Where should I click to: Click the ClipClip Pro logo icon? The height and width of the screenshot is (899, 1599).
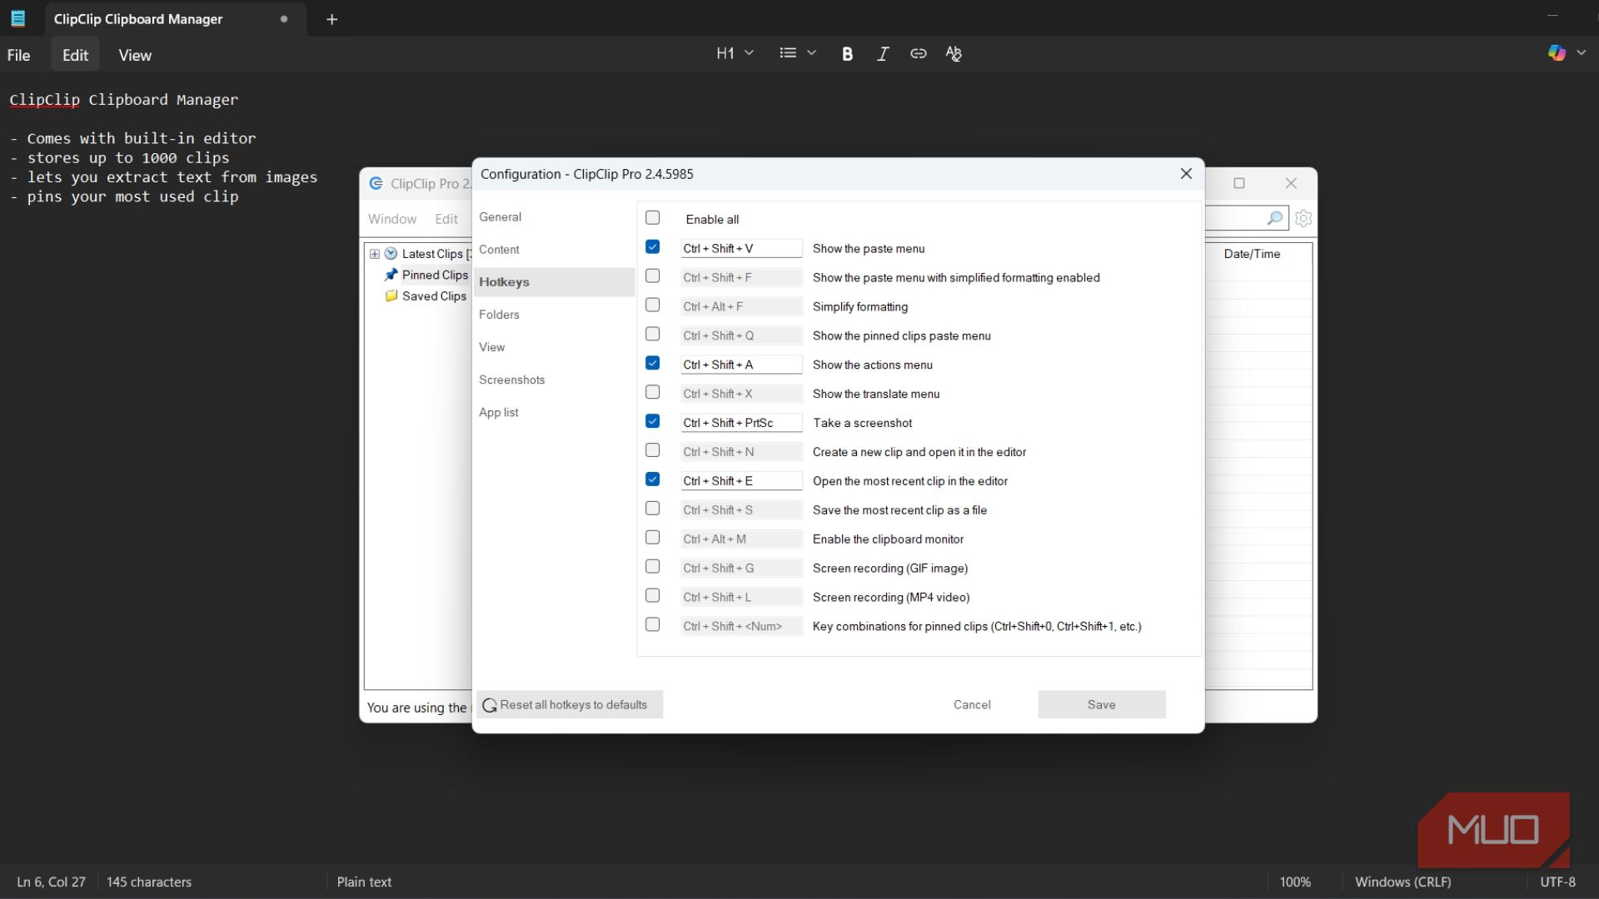pos(376,183)
